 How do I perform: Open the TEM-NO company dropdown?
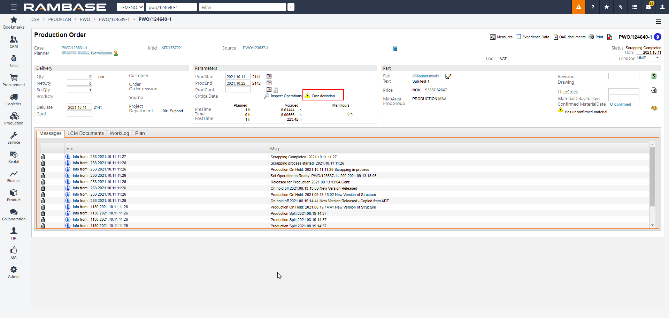tap(130, 7)
